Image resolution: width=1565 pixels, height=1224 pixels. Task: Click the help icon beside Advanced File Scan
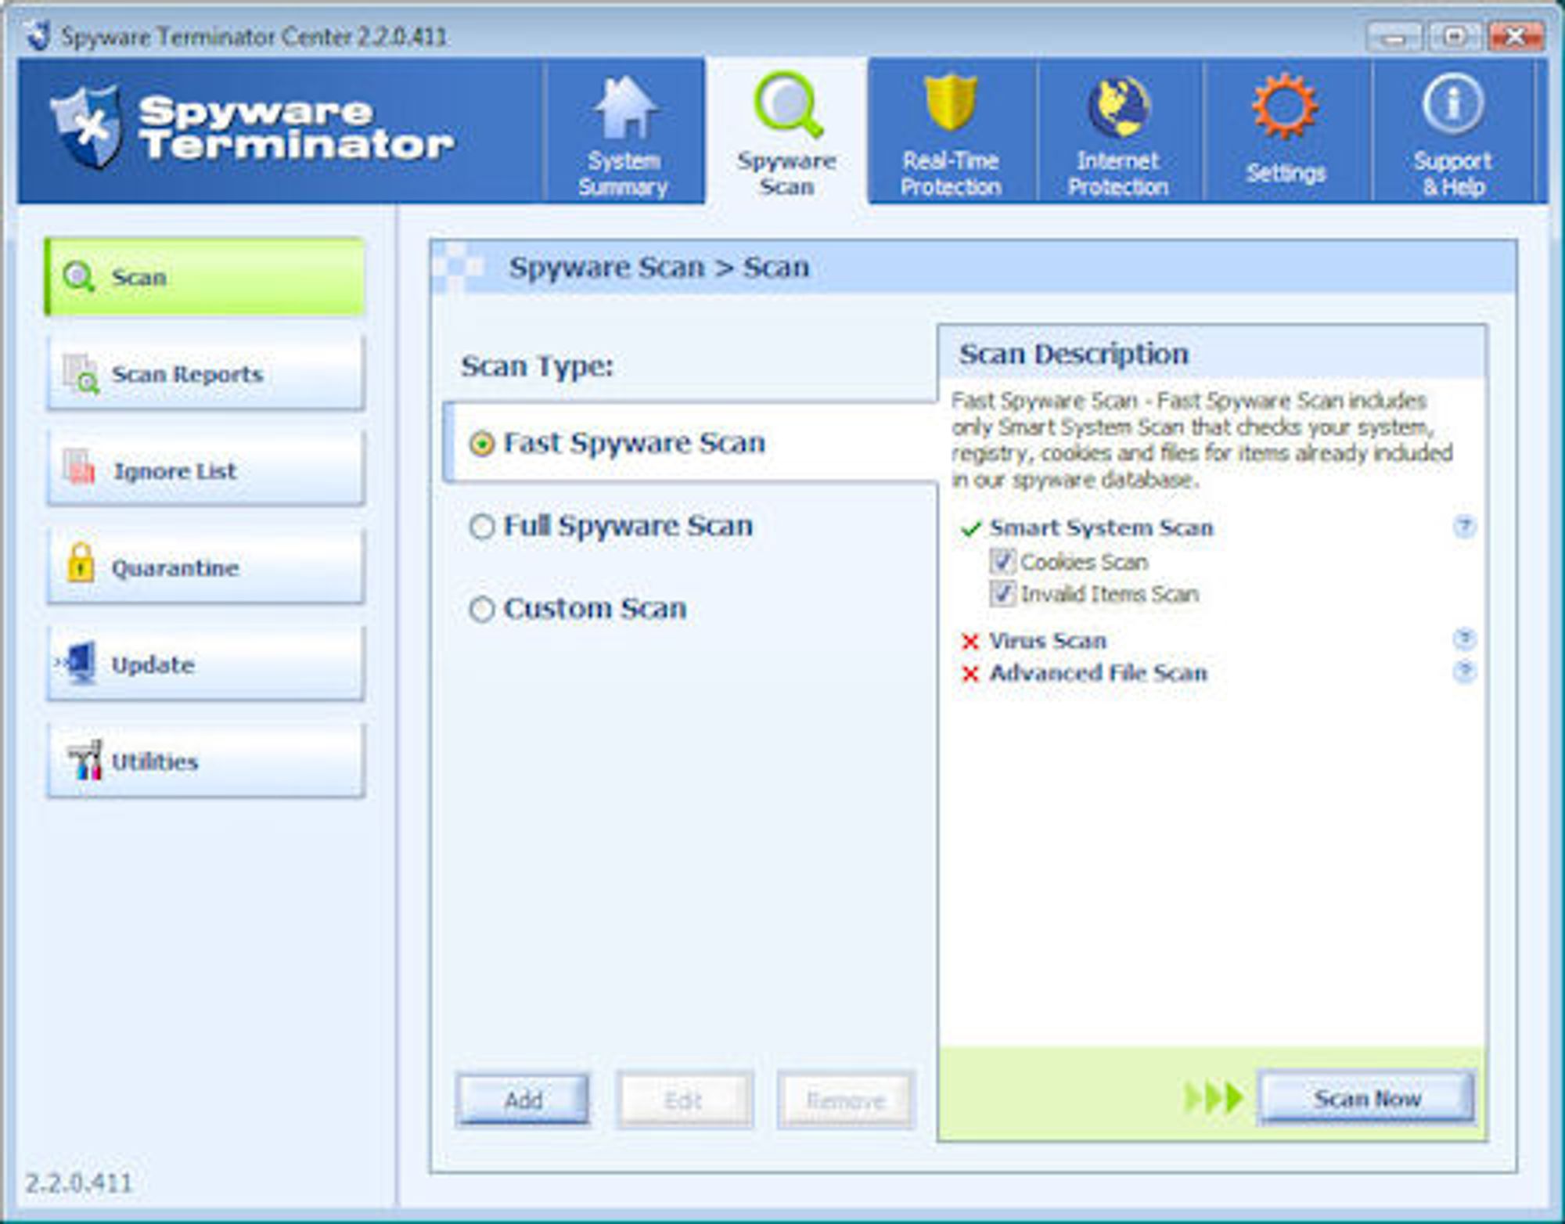coord(1464,671)
